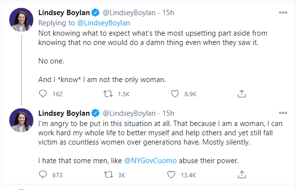The height and width of the screenshot is (190, 298).
Task: Like the tweet with 8.9K likes
Action: click(175, 94)
